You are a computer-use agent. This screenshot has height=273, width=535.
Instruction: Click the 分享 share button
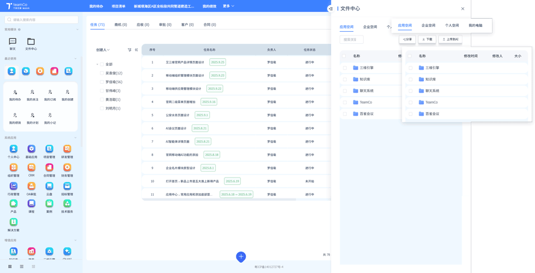click(407, 39)
